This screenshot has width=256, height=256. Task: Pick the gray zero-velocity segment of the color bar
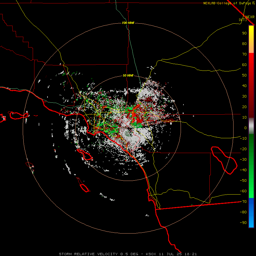coord(251,126)
